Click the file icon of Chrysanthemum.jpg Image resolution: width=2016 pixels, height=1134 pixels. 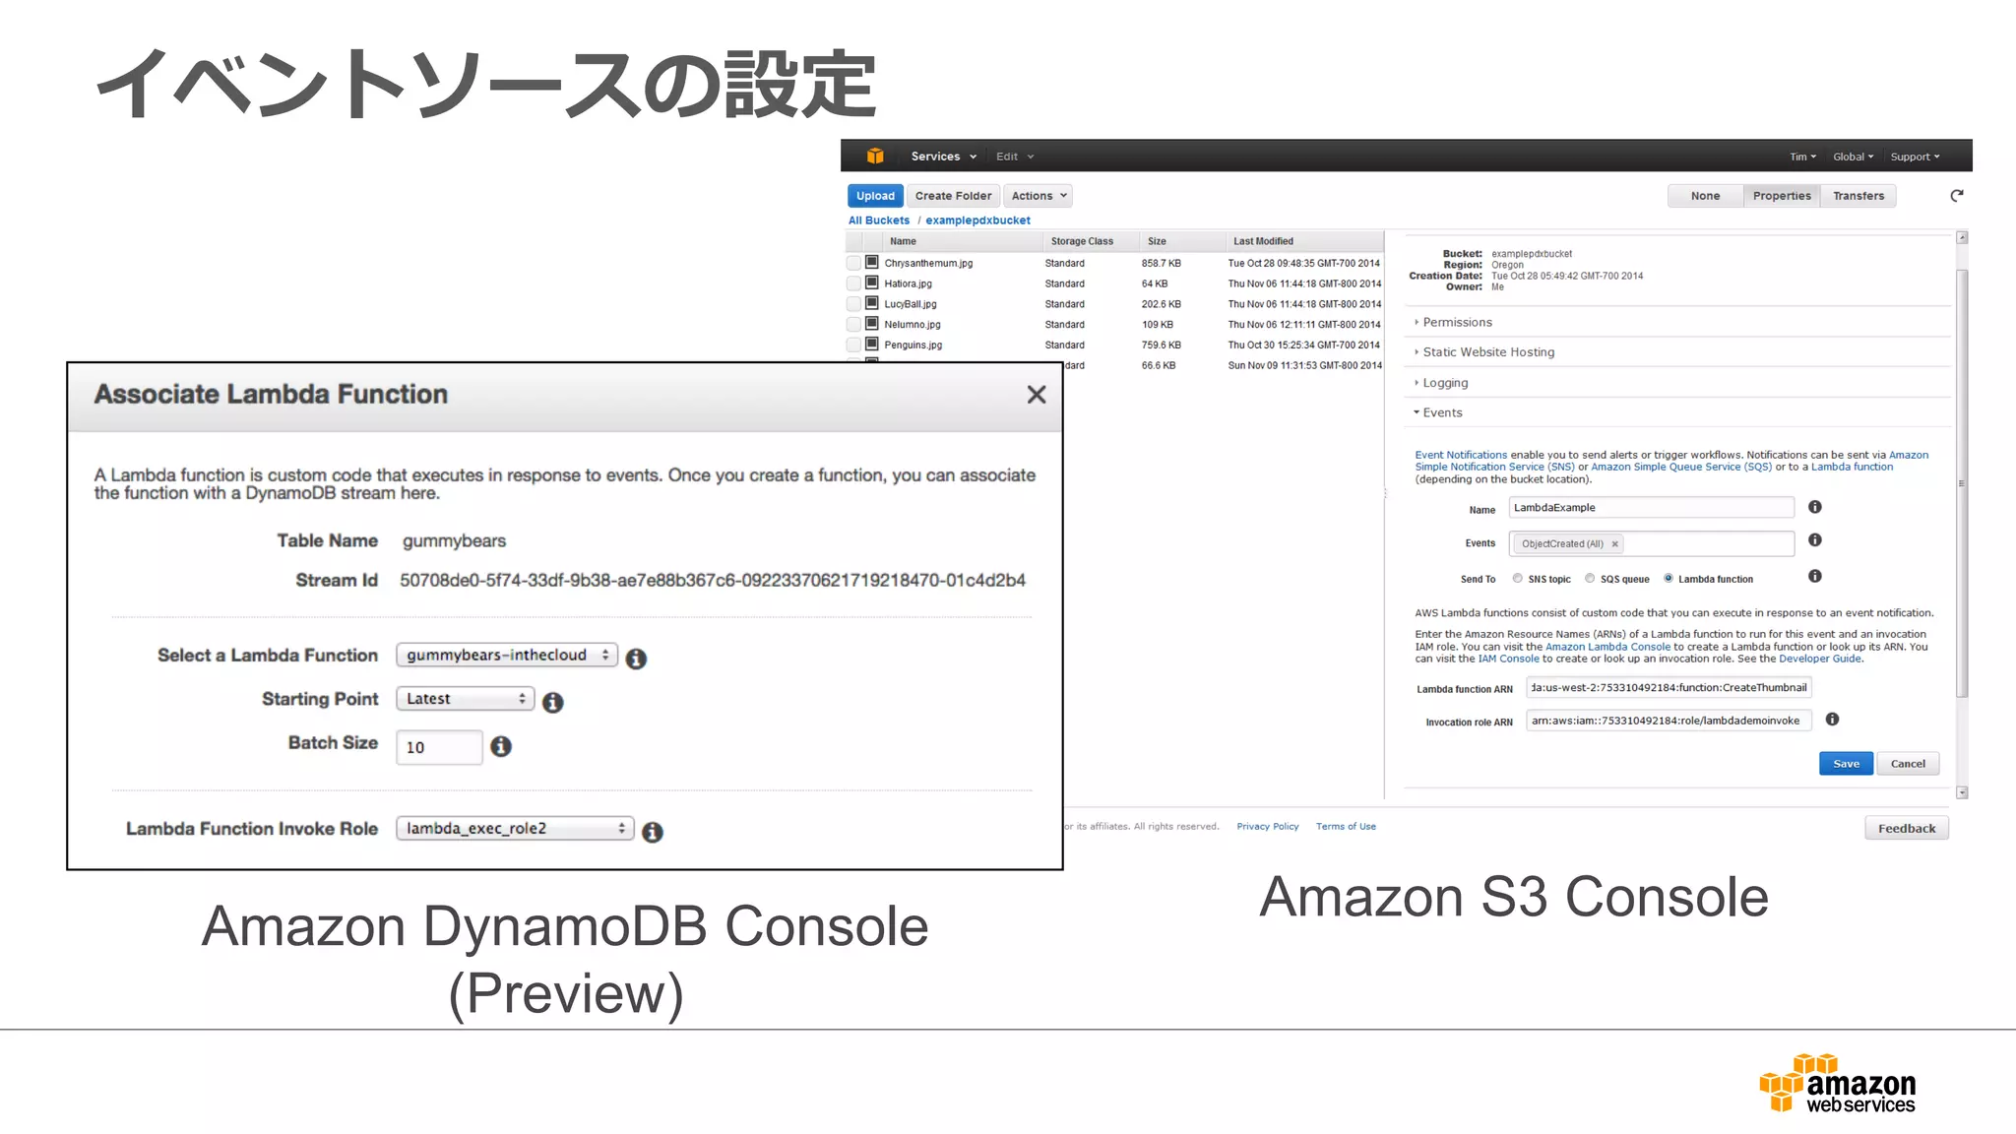(872, 262)
